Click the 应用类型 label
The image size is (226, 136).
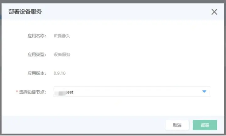[x=37, y=55]
